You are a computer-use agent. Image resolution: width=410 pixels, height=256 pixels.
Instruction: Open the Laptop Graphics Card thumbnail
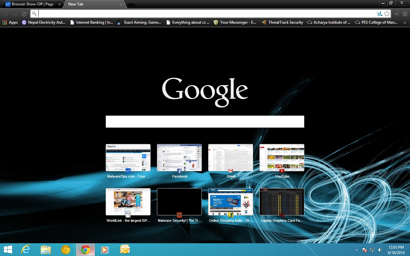282,202
